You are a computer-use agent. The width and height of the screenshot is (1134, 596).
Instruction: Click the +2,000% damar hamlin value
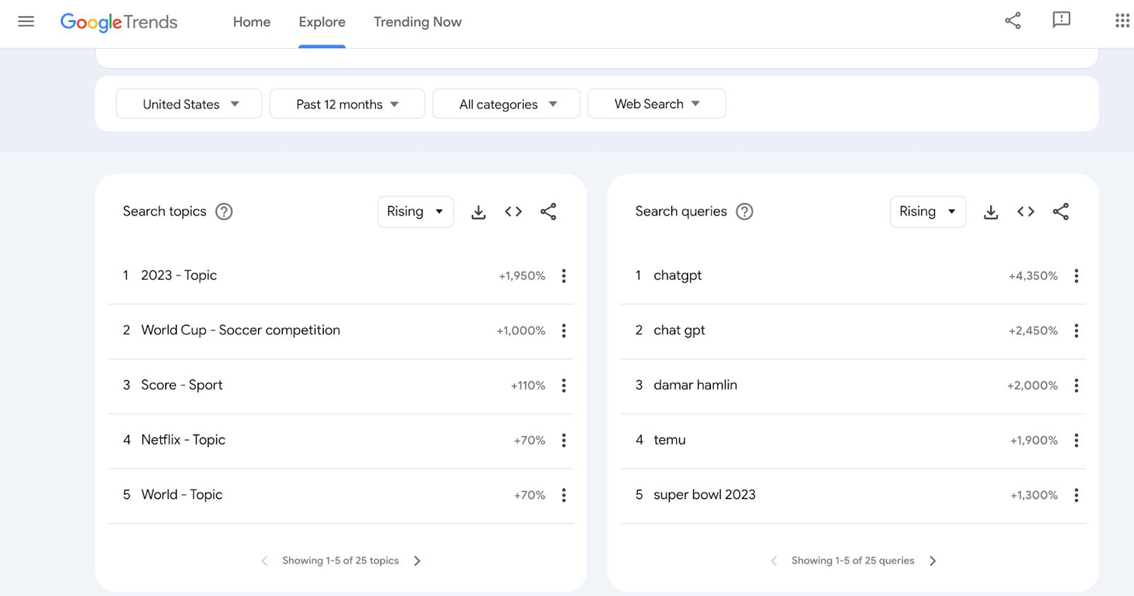[1033, 386]
